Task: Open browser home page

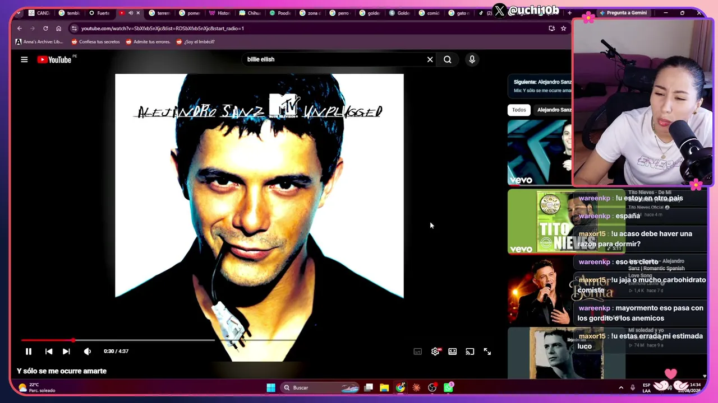Action: [58, 28]
